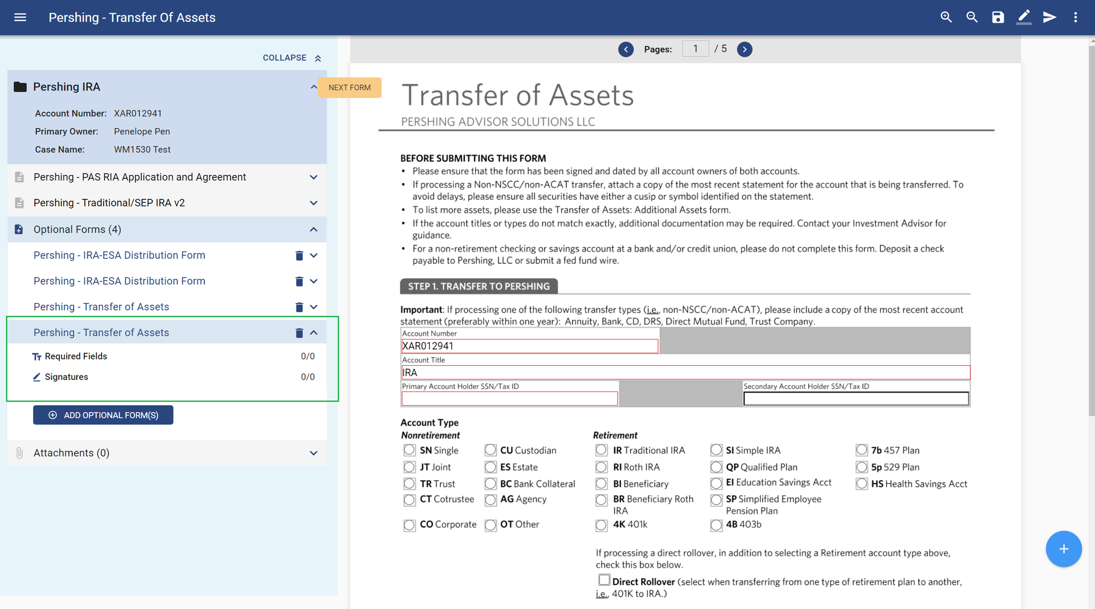Expand the first IRA-ESA Distribution Form
This screenshot has height=609, width=1095.
(x=314, y=255)
